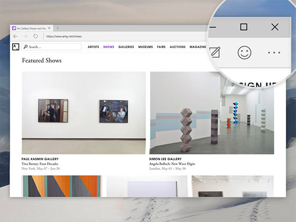Click the address bar URL artsy.net/shows

(64, 36)
